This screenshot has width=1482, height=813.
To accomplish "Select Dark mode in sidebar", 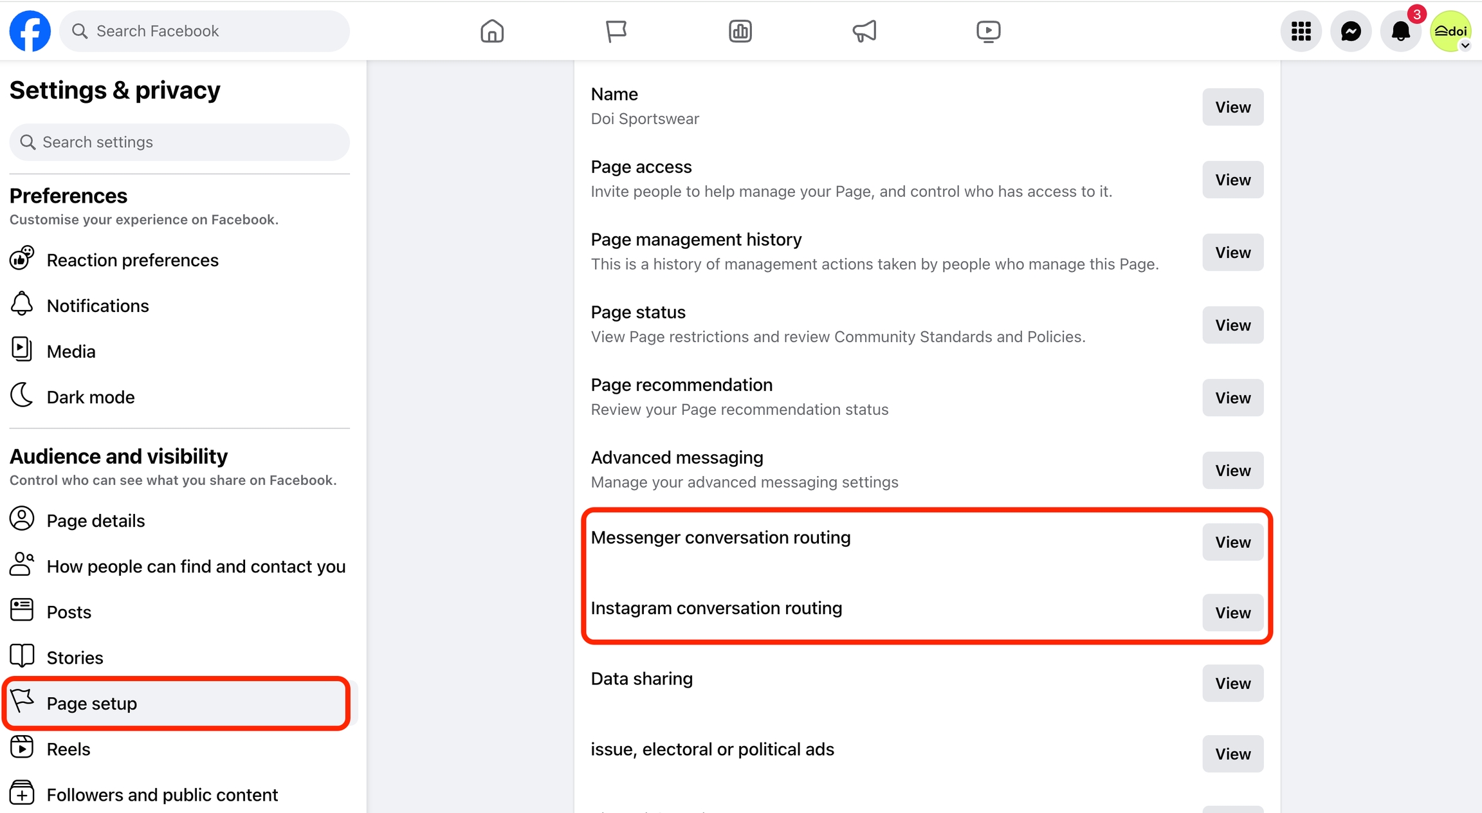I will 91,397.
